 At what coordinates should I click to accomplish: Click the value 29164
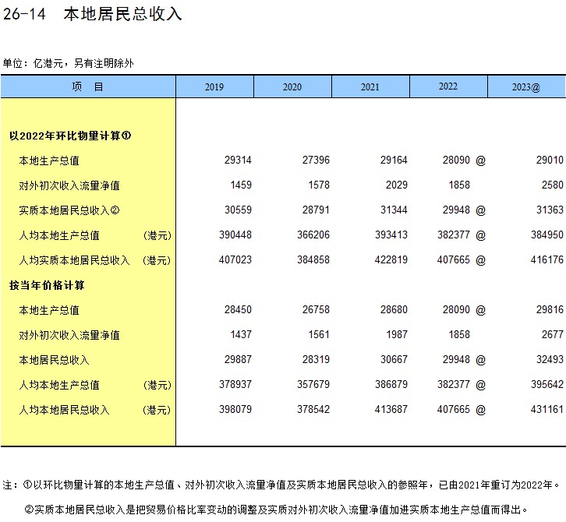click(x=394, y=160)
